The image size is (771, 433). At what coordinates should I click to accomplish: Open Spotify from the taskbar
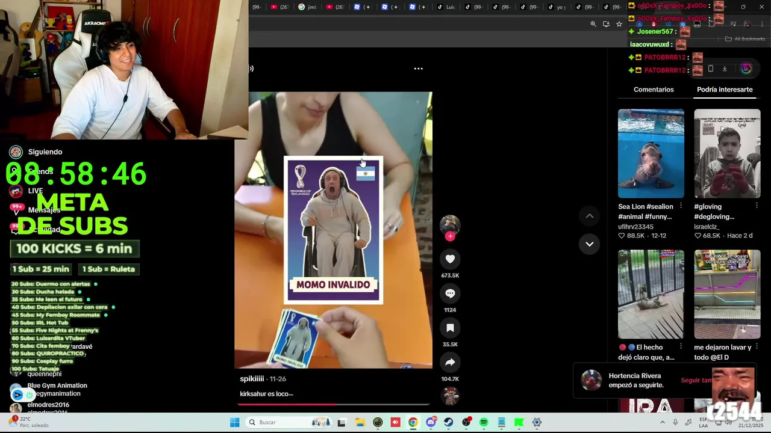pos(484,422)
